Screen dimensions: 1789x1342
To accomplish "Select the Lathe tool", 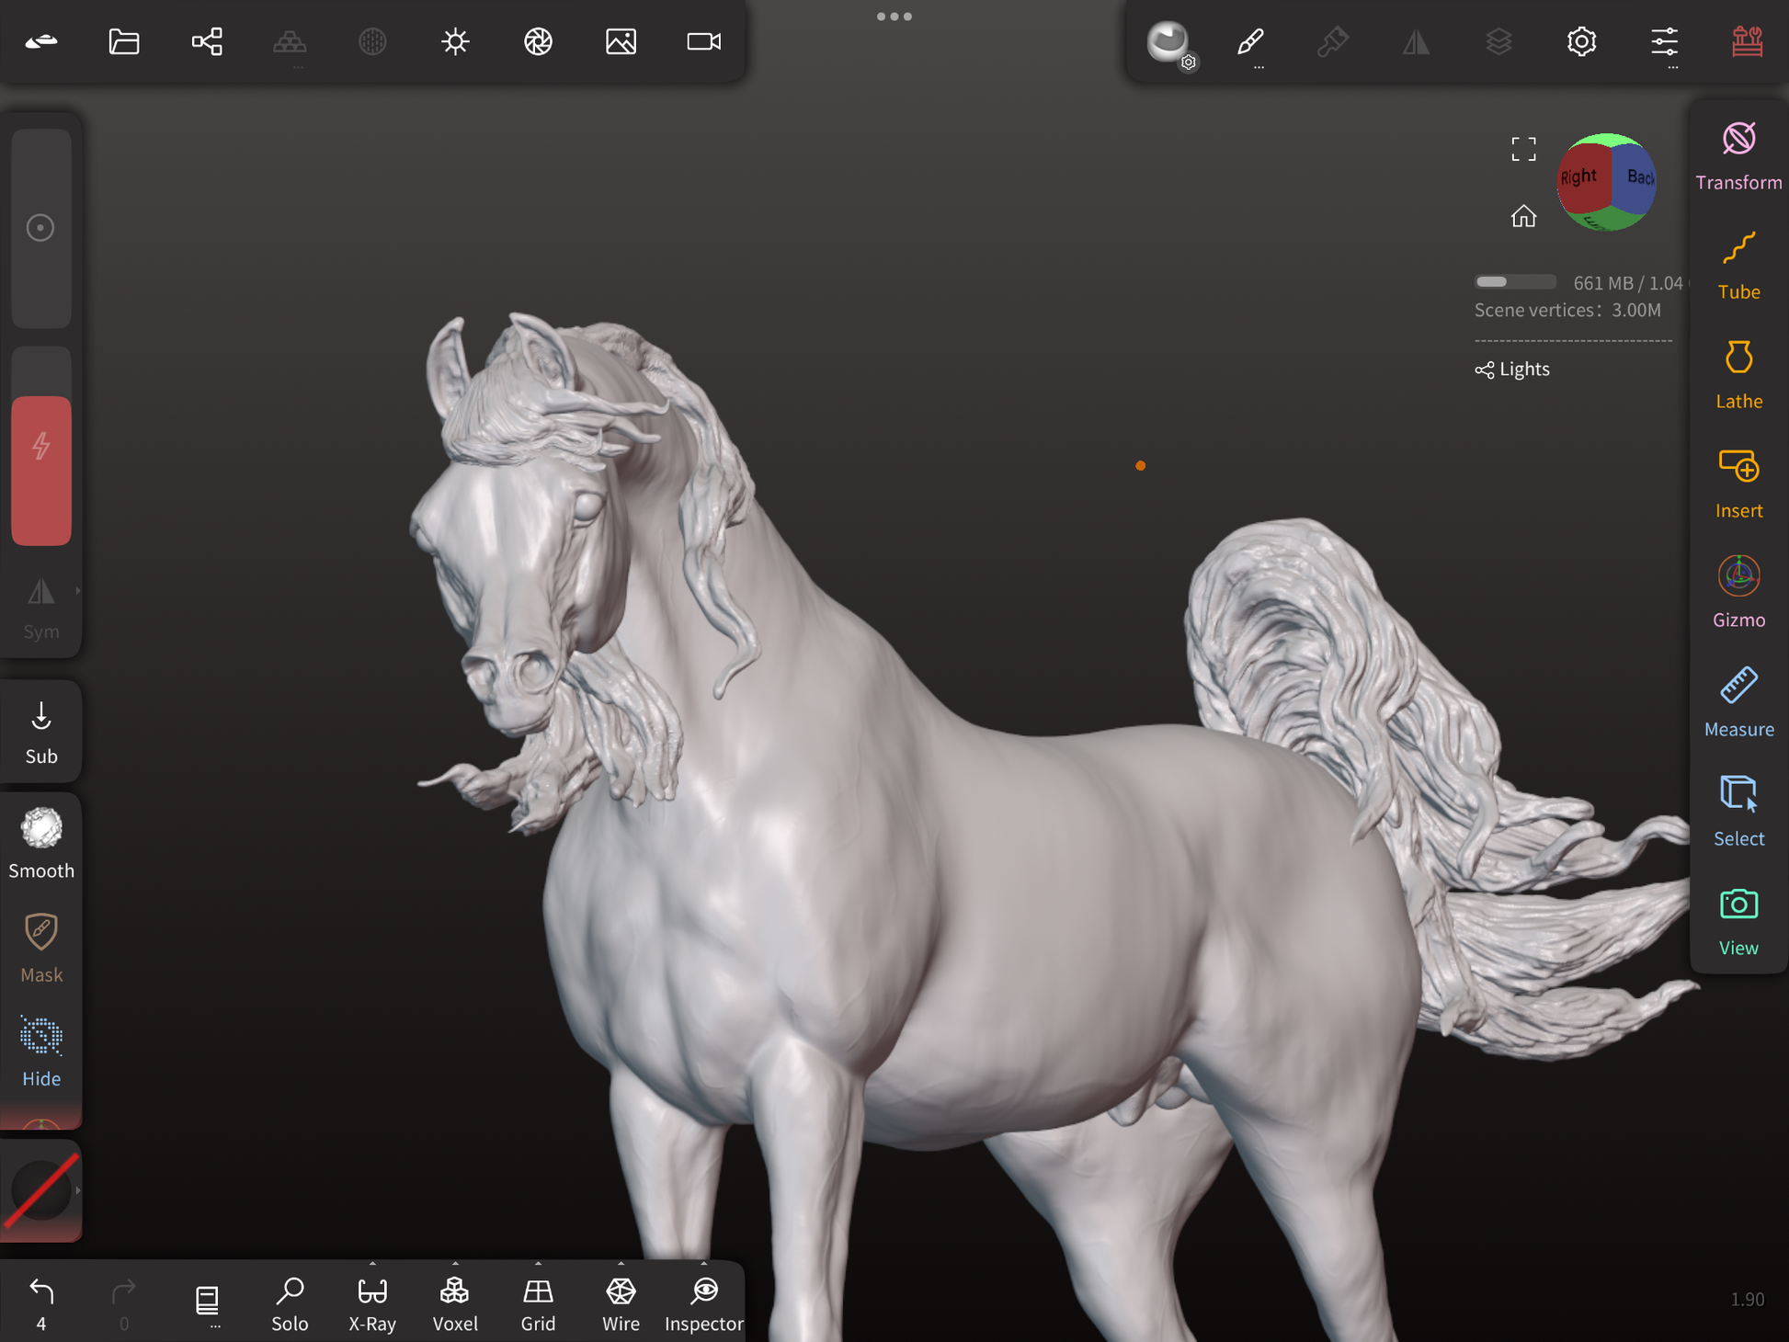I will click(x=1738, y=373).
